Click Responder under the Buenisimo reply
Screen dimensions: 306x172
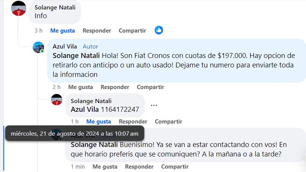tap(139, 167)
